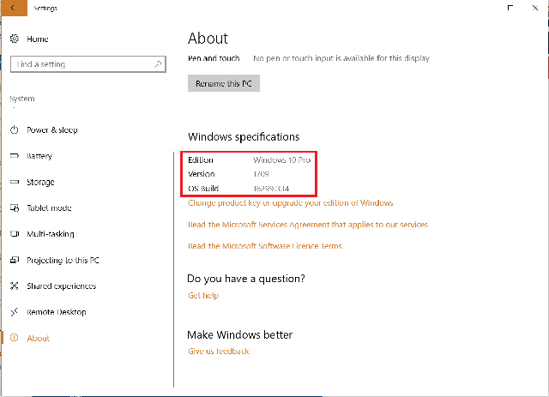Image resolution: width=549 pixels, height=397 pixels.
Task: Open Projecting to this PC
Action: (x=63, y=260)
